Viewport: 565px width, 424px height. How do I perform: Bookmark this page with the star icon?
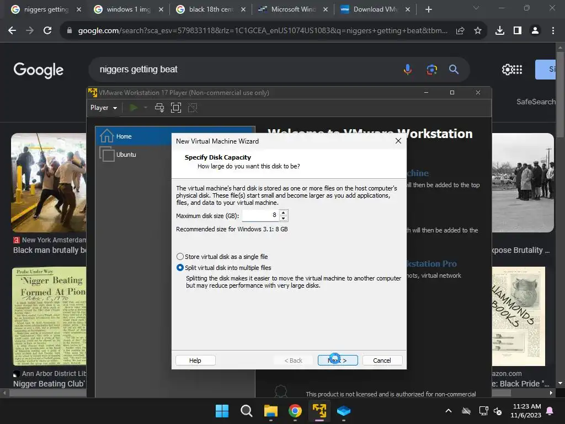[x=478, y=31]
